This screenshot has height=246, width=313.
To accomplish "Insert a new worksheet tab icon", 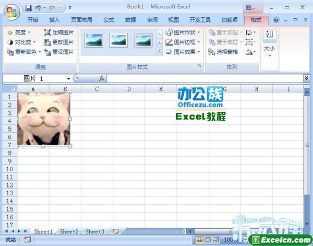I will click(x=116, y=231).
